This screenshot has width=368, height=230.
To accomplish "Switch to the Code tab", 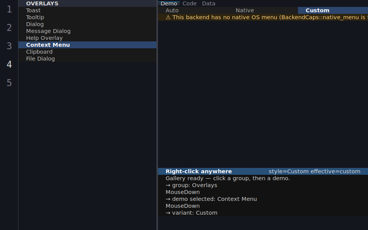I will pyautogui.click(x=189, y=3).
